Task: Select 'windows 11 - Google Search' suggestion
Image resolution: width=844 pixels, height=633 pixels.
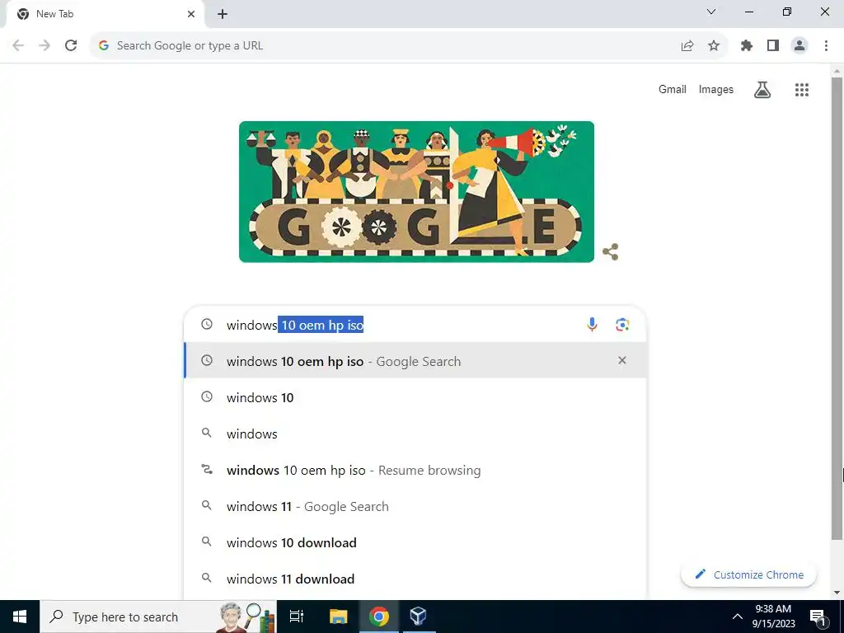Action: [415, 507]
